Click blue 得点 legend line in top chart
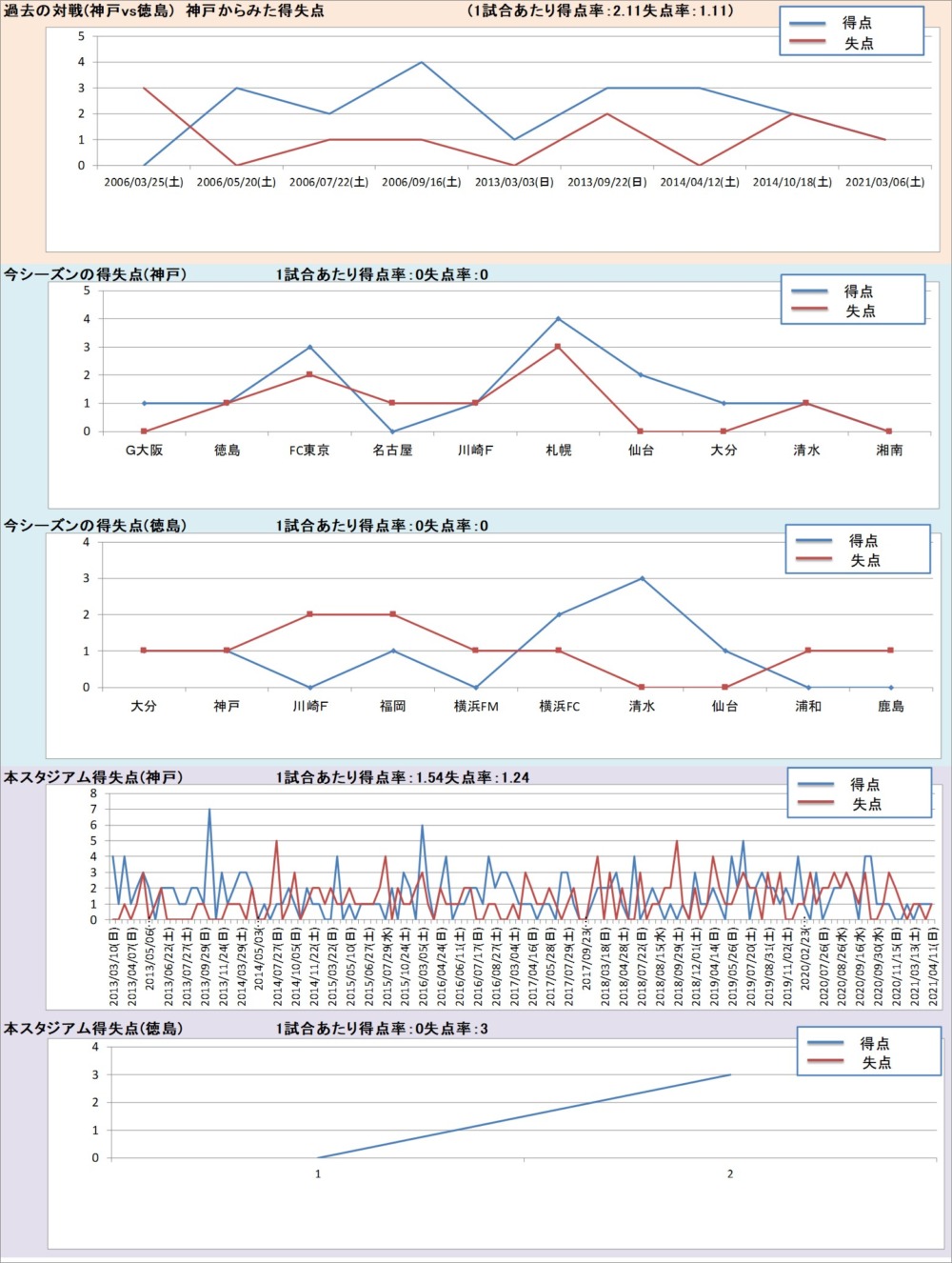 click(807, 23)
